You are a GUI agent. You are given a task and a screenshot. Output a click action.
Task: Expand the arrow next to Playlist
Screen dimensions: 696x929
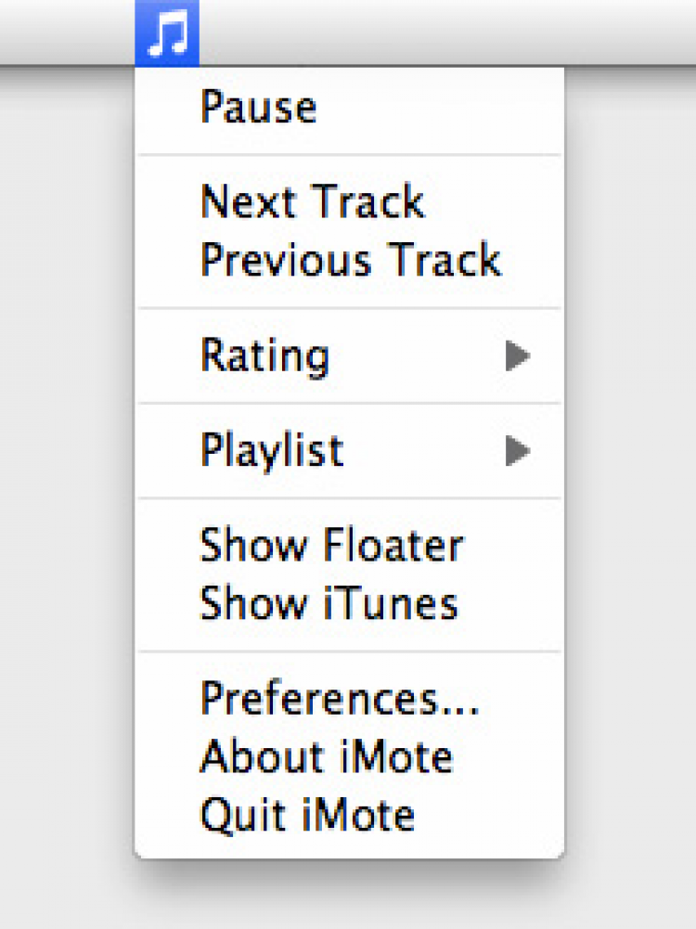(518, 452)
